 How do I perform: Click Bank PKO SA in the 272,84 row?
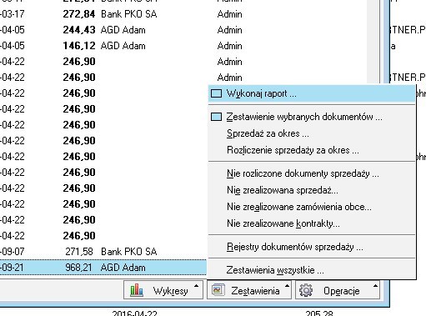(129, 14)
